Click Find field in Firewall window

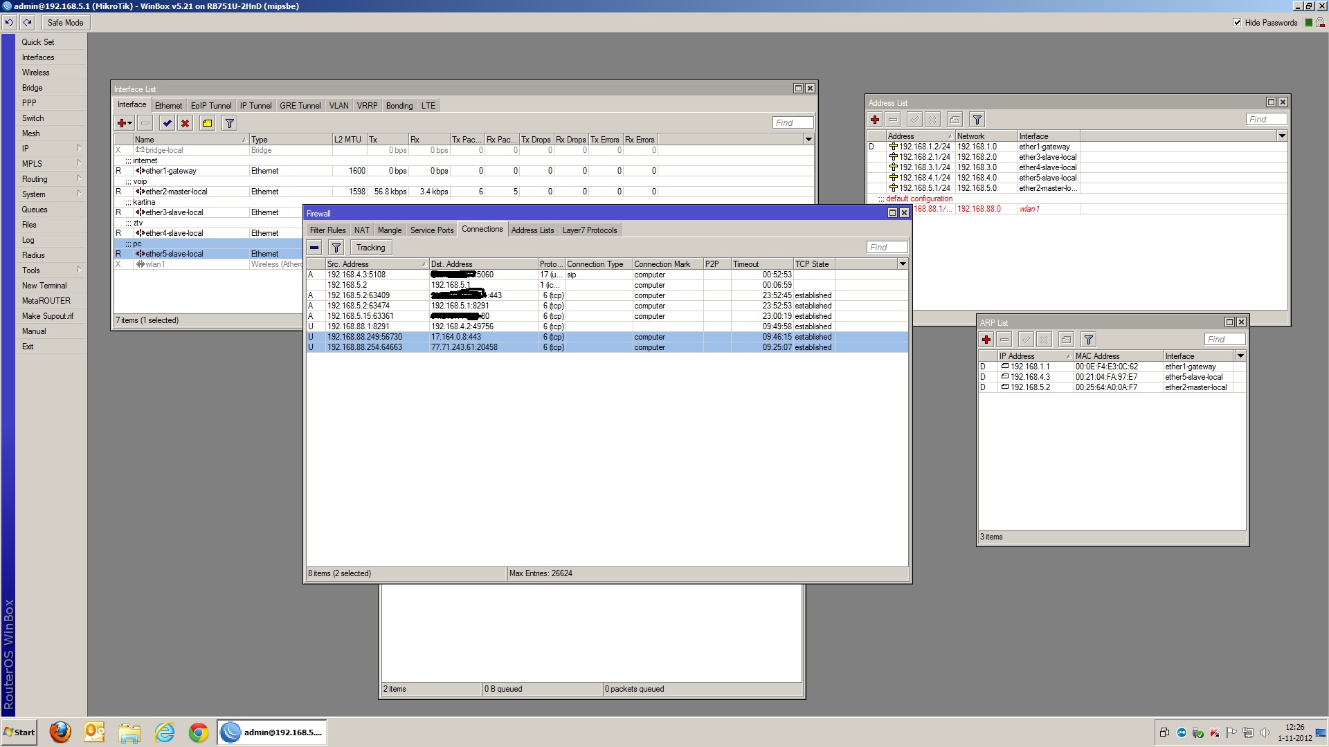(886, 248)
